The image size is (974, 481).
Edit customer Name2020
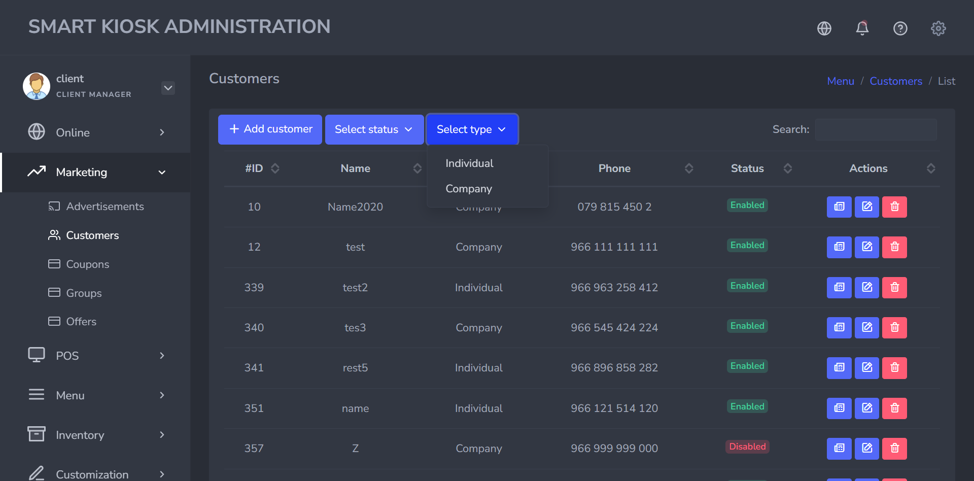867,207
